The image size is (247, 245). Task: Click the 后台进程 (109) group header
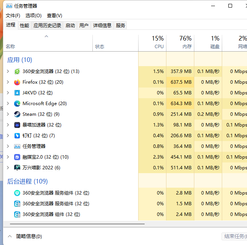[27, 182]
